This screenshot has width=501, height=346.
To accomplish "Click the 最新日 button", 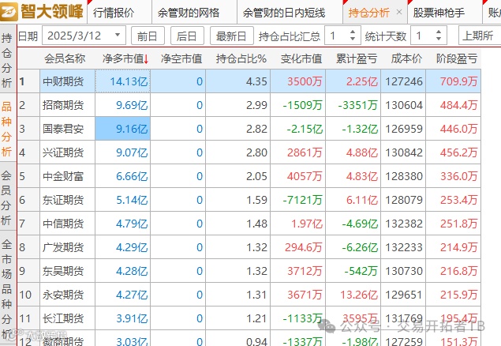I will (231, 36).
